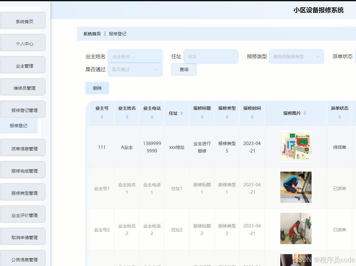The image size is (356, 266).
Task: Sort table by 业主姓名 column
Action: tap(126, 117)
